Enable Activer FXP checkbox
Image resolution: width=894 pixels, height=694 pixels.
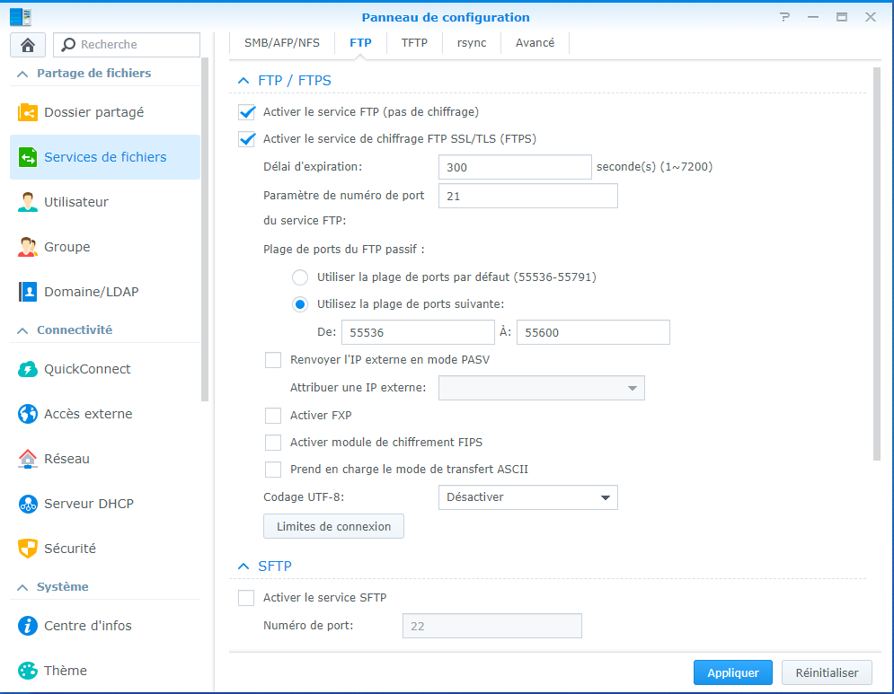pyautogui.click(x=273, y=416)
